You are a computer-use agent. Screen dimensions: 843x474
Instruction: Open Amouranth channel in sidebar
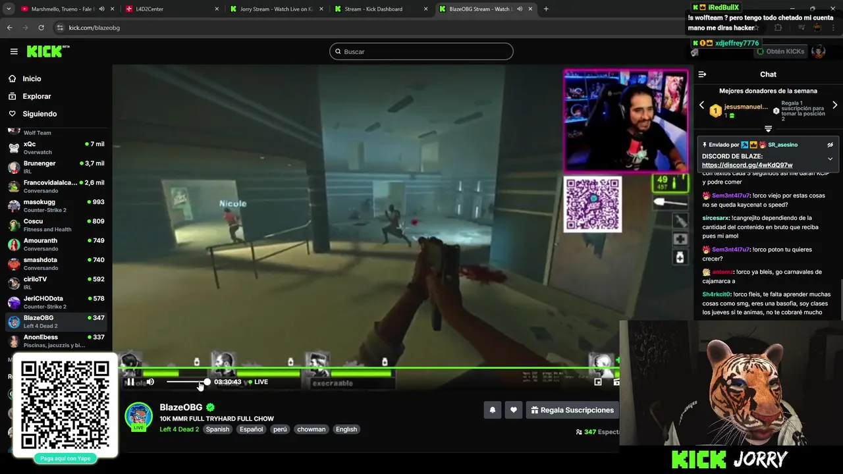click(x=56, y=244)
